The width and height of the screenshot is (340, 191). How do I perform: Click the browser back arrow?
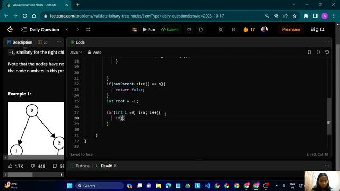[6, 16]
